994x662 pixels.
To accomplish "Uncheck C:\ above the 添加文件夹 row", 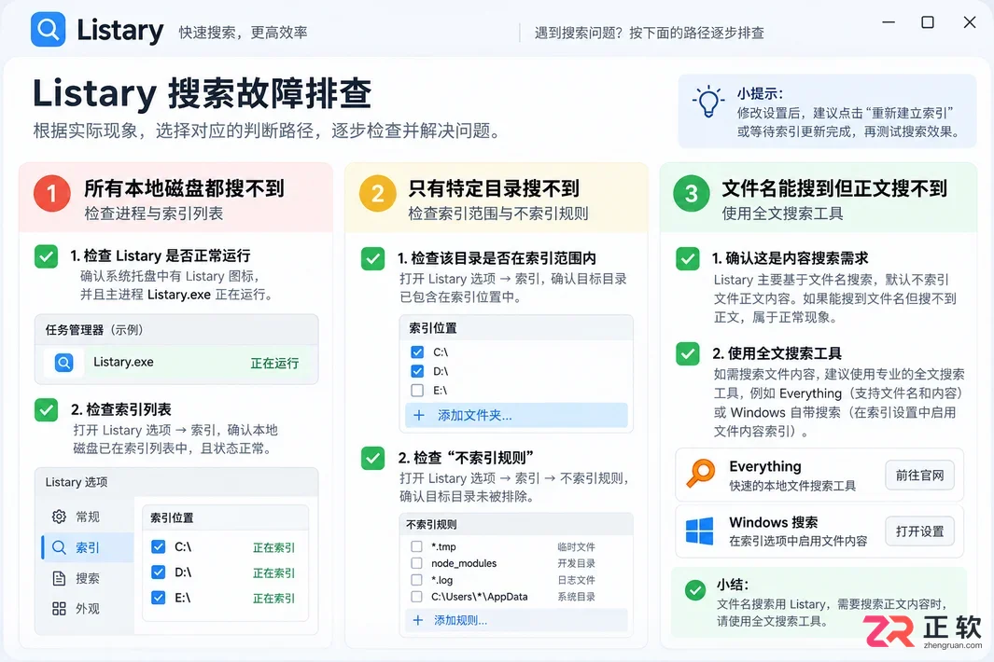I will 417,352.
